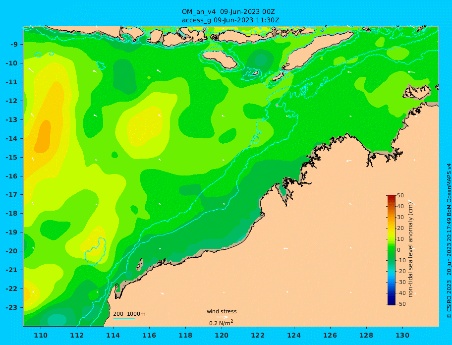Click longitude label '114' on the axis
452x345 pixels.
(113, 336)
